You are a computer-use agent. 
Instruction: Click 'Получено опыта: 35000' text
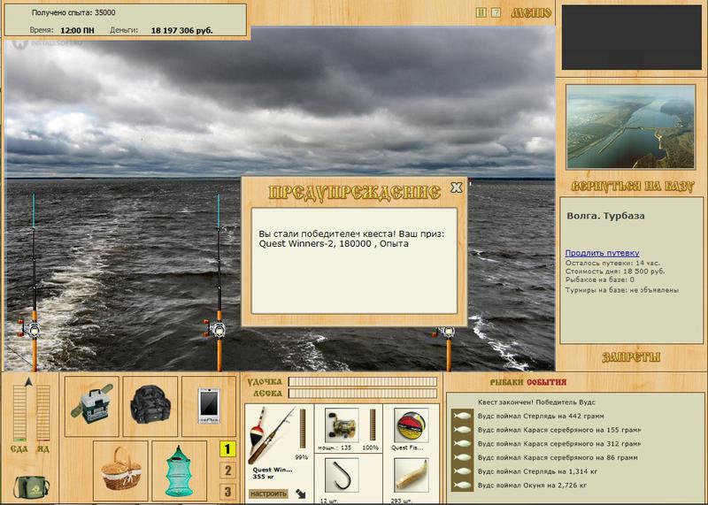73,12
